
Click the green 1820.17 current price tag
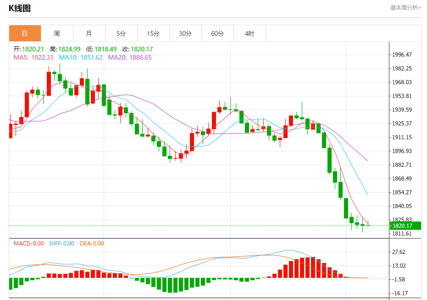405,226
